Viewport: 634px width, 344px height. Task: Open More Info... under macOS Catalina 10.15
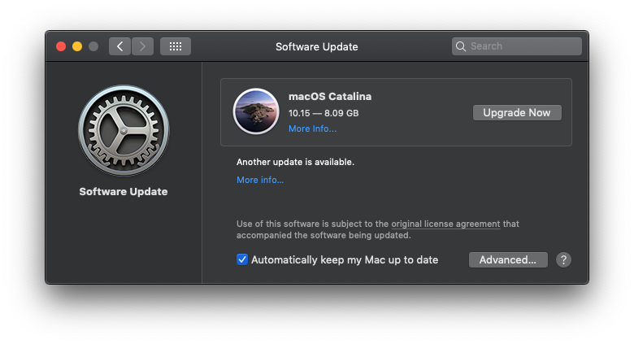[x=313, y=128]
